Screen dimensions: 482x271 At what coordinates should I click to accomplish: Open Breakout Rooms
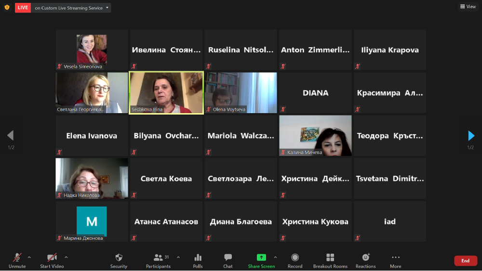pos(330,258)
